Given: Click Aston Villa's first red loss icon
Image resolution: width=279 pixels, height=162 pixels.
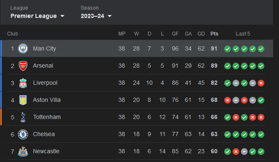Looking at the screenshot, I should coord(228,100).
